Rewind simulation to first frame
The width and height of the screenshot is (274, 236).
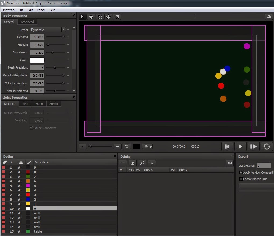point(227,146)
